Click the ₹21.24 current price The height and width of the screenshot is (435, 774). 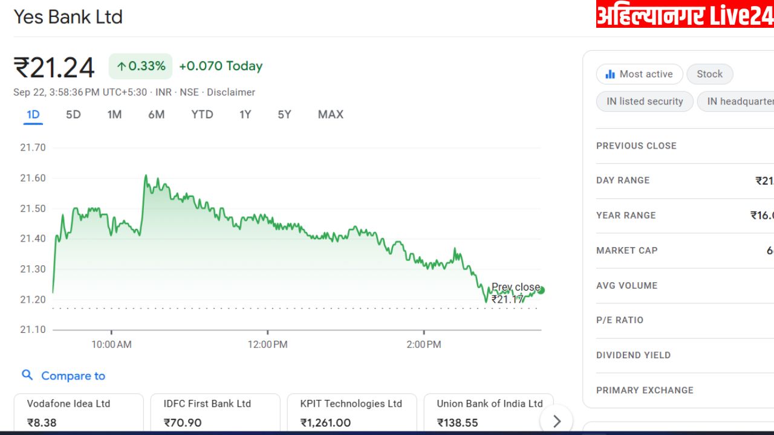tap(54, 67)
